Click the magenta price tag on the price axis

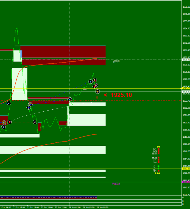click(x=186, y=182)
